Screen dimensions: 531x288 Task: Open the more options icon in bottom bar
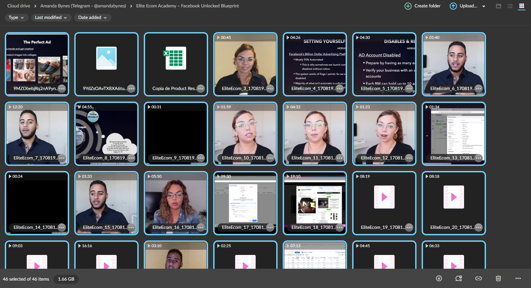(518, 278)
